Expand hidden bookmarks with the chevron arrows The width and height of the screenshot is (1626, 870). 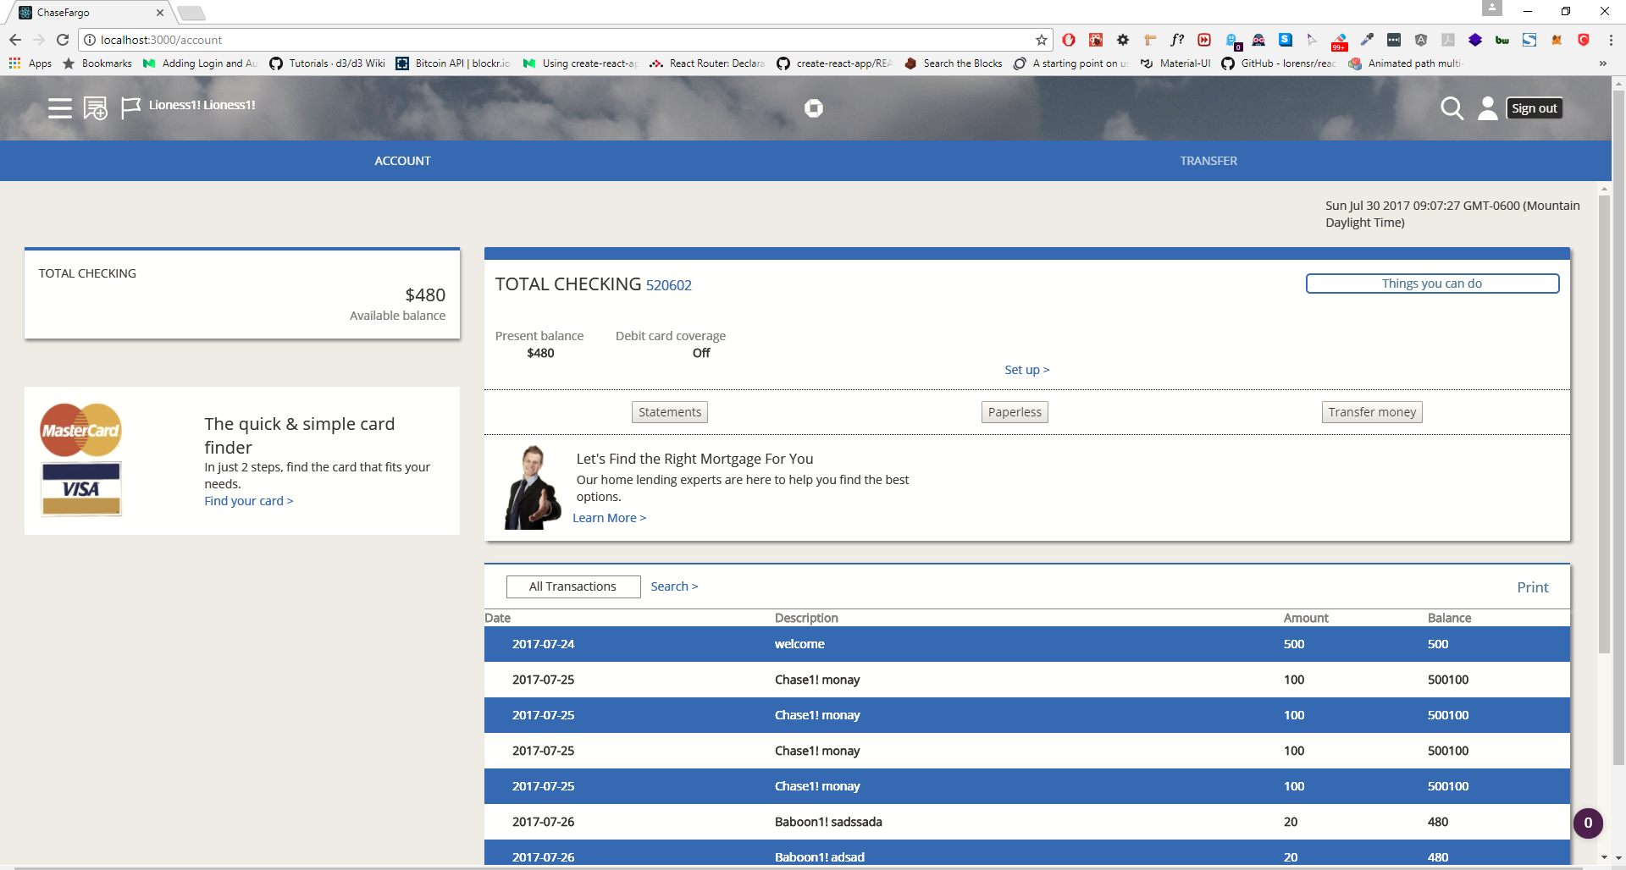coord(1603,63)
